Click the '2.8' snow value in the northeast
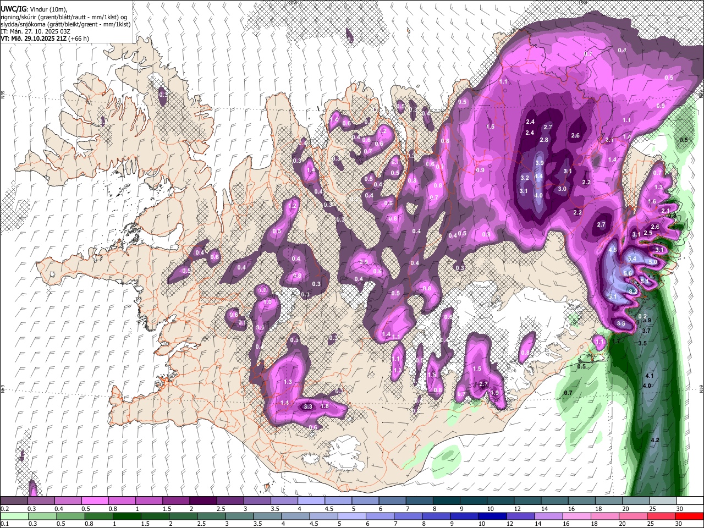 [x=544, y=140]
